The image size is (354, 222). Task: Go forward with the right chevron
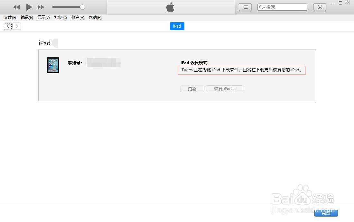[17, 26]
